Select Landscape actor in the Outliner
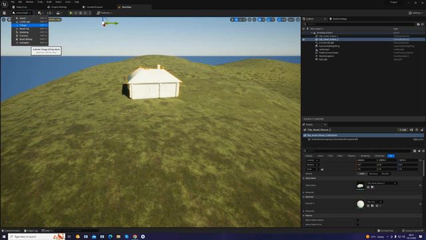The width and height of the screenshot is (426, 240). coord(324,49)
